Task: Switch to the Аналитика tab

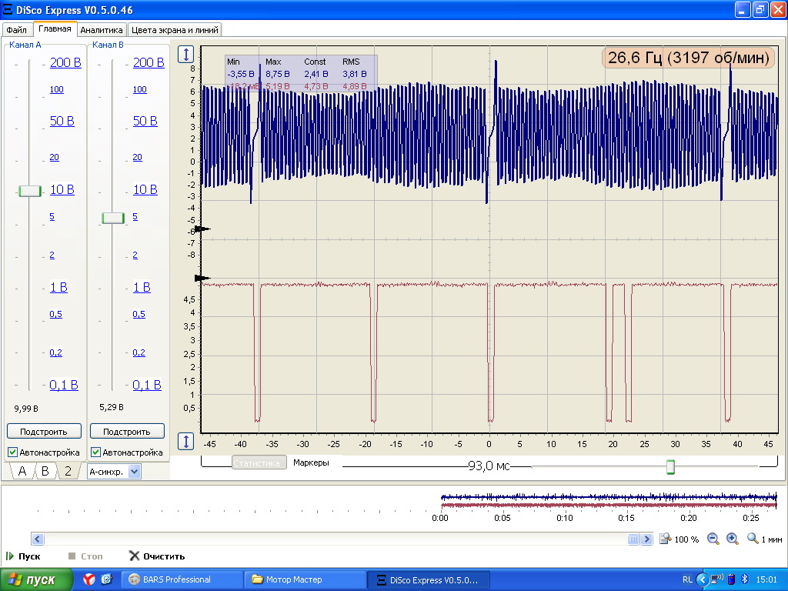Action: tap(102, 30)
